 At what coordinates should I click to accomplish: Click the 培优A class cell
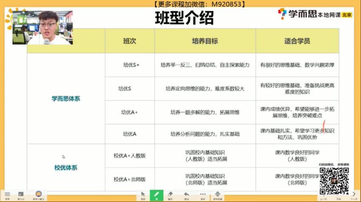click(130, 134)
